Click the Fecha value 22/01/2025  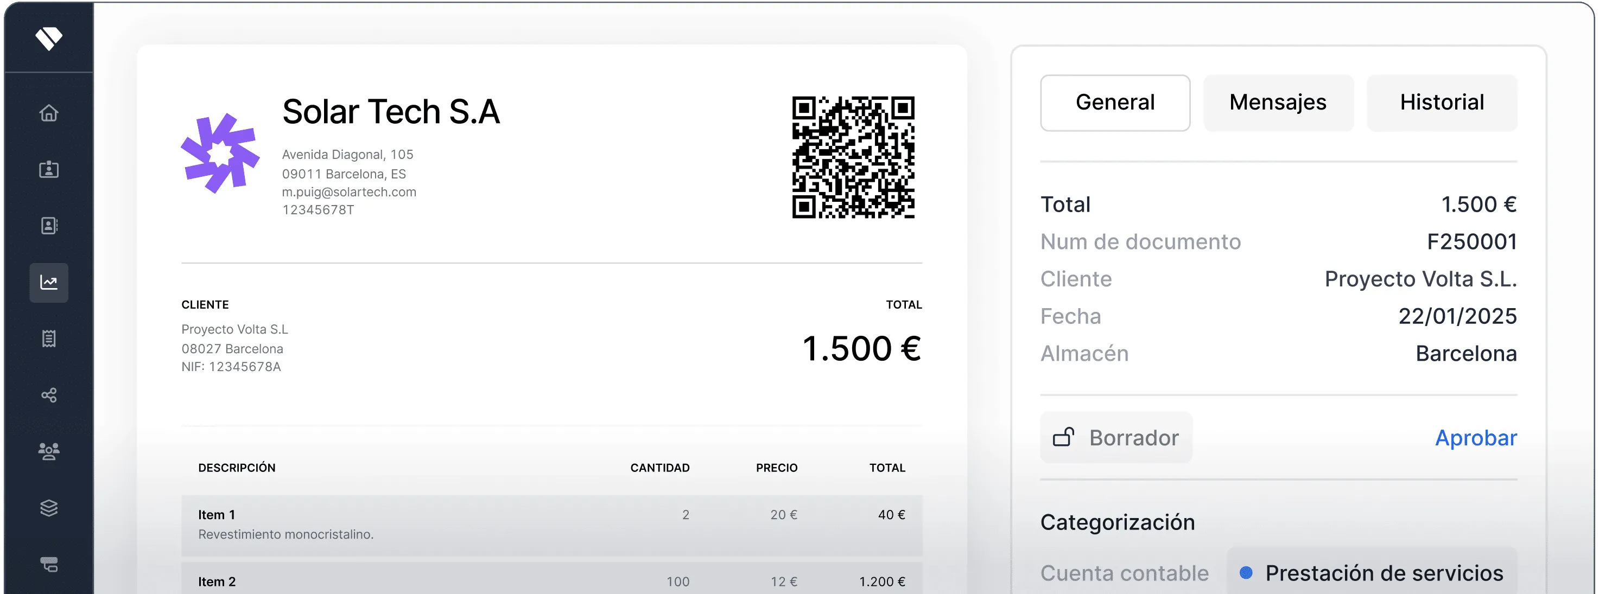(1457, 317)
